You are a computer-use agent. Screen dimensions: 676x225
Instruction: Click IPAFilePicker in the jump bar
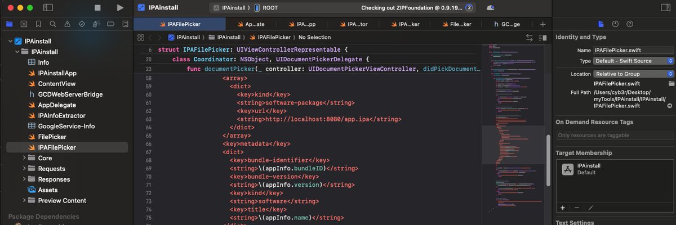click(269, 37)
